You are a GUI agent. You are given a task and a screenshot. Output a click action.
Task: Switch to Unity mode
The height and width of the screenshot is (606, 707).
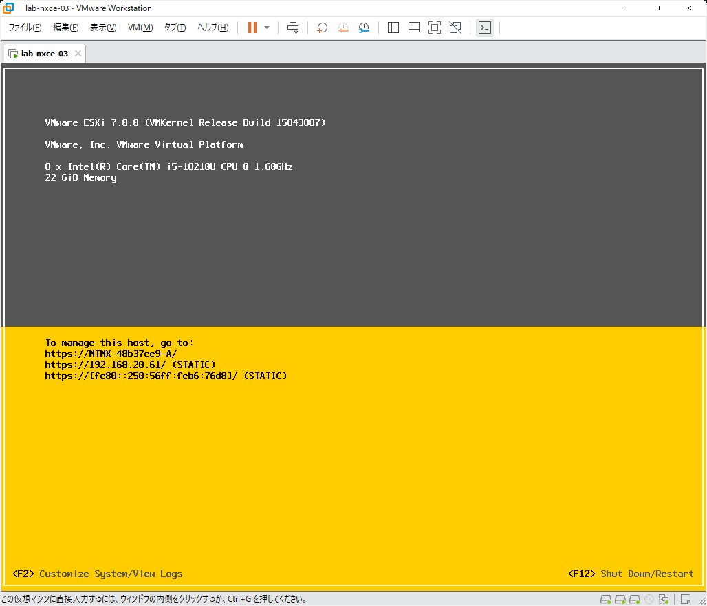click(455, 28)
